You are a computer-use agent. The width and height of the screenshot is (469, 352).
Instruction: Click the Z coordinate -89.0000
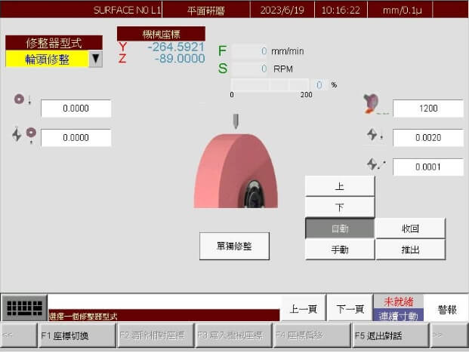tap(180, 59)
